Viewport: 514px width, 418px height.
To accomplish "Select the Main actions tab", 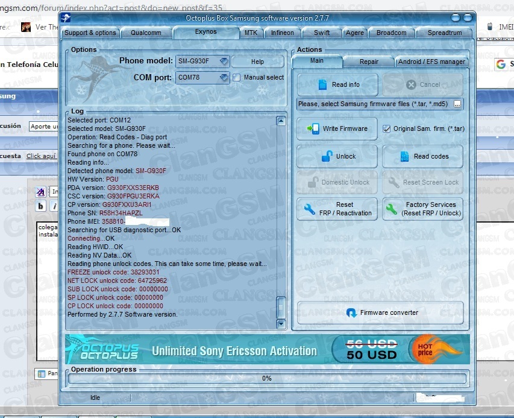I will pyautogui.click(x=317, y=61).
